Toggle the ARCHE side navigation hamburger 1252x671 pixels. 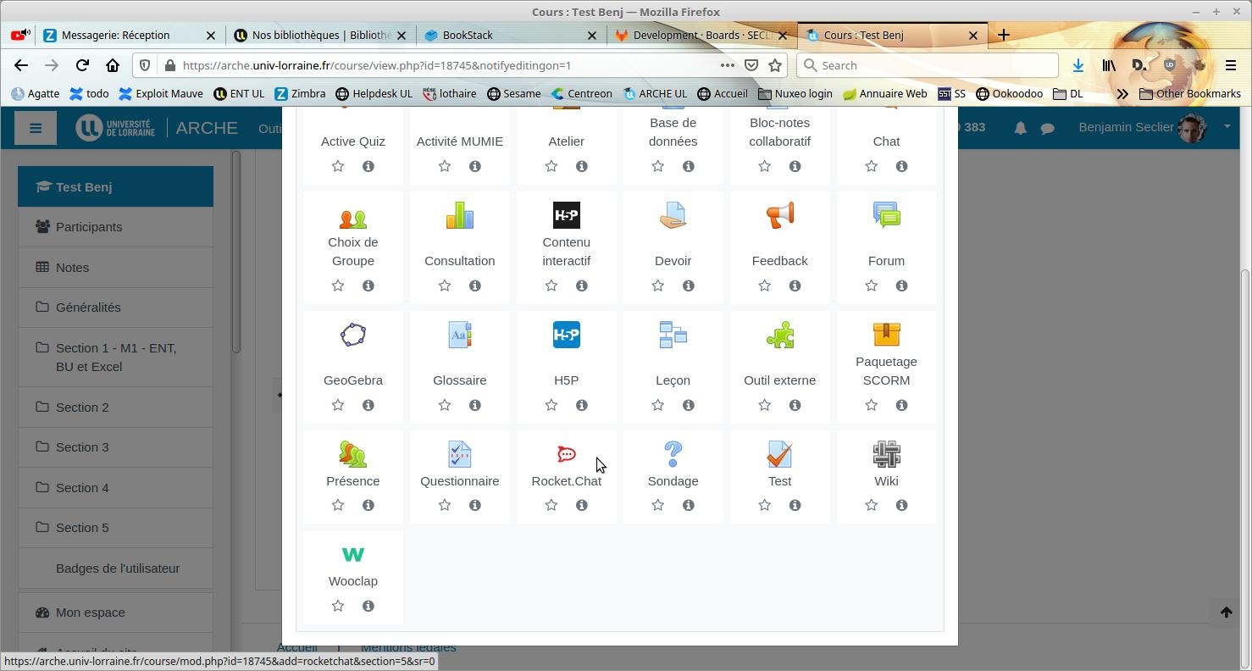coord(36,129)
